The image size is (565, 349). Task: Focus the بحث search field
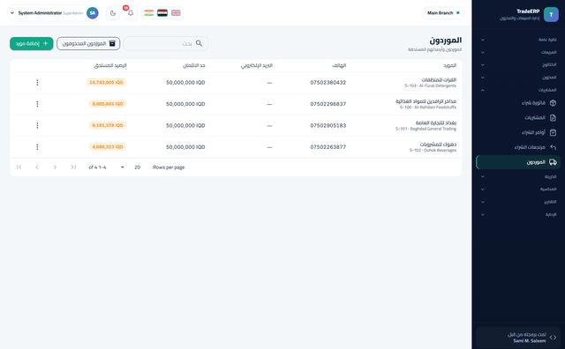coord(166,43)
